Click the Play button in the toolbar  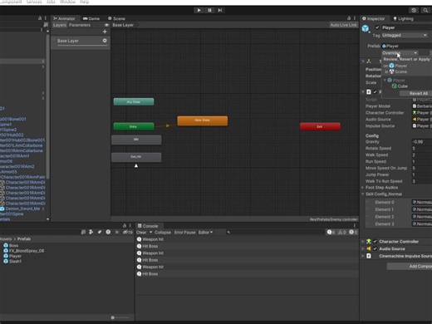pyautogui.click(x=199, y=10)
